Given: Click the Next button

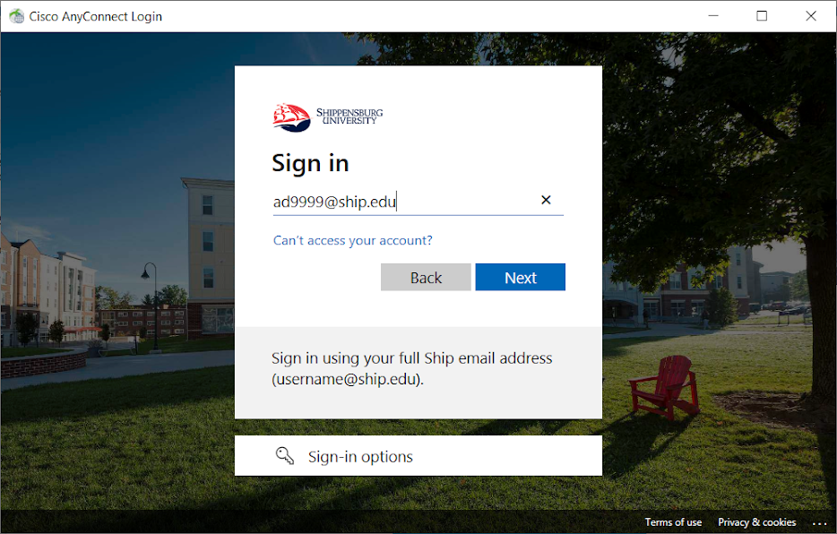Looking at the screenshot, I should pos(521,277).
